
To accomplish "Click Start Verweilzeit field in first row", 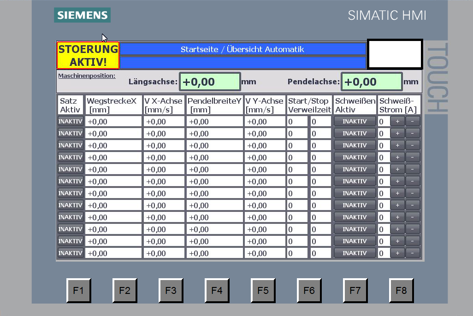I will 297,121.
